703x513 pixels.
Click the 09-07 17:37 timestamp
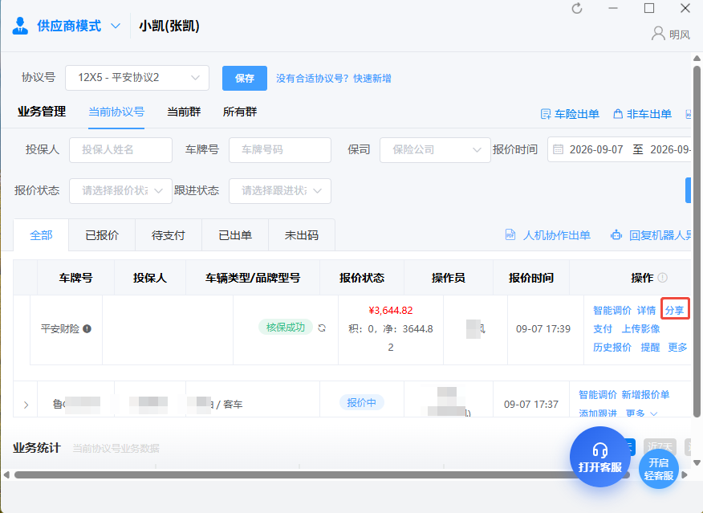[x=530, y=404]
